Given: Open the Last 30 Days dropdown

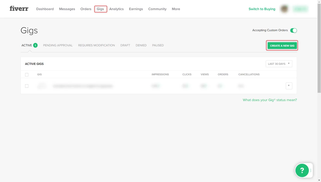Looking at the screenshot, I should click(279, 64).
